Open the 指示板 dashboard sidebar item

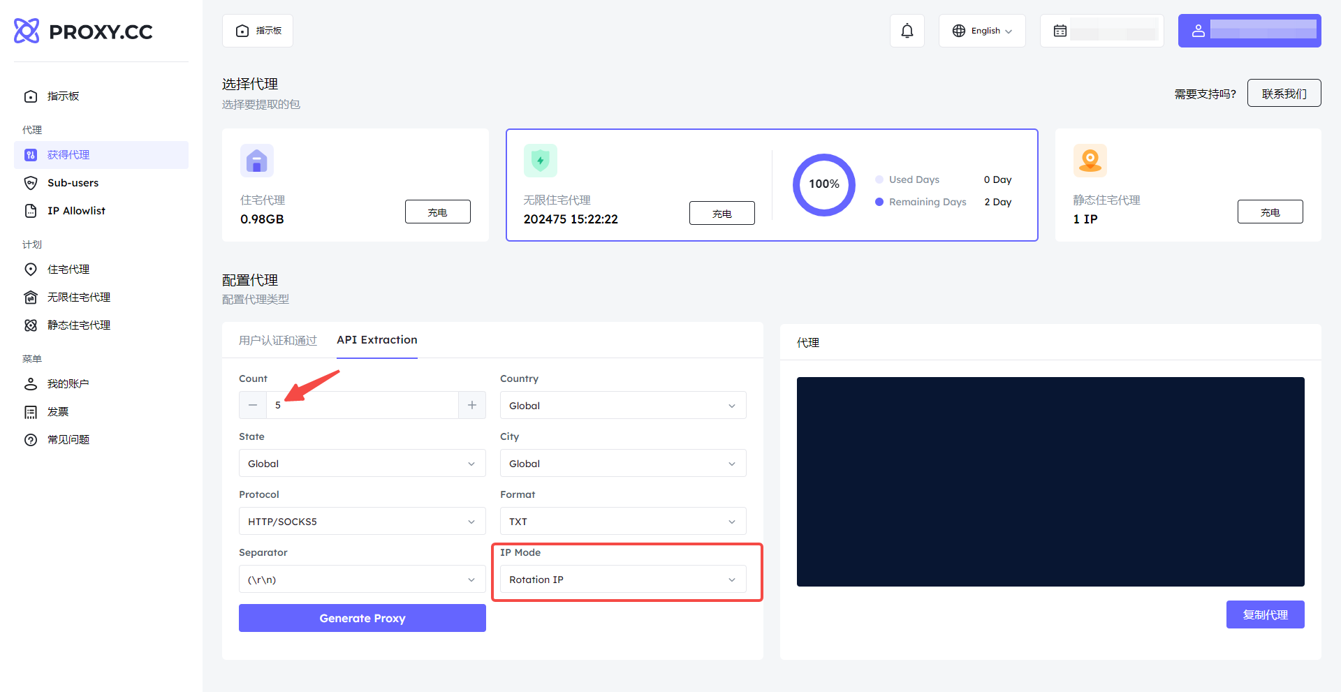pos(101,96)
